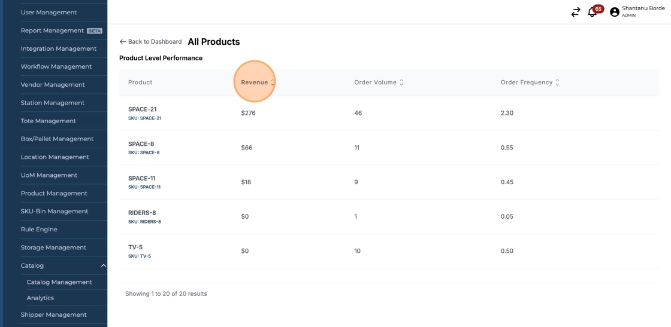This screenshot has width=671, height=327.
Task: Open Report Management beta page
Action: pyautogui.click(x=52, y=30)
